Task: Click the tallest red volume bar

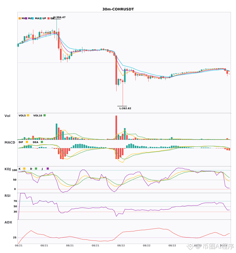Action: pos(116,128)
